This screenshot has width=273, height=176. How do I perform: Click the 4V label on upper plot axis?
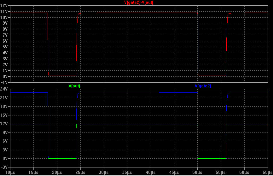tap(5, 53)
